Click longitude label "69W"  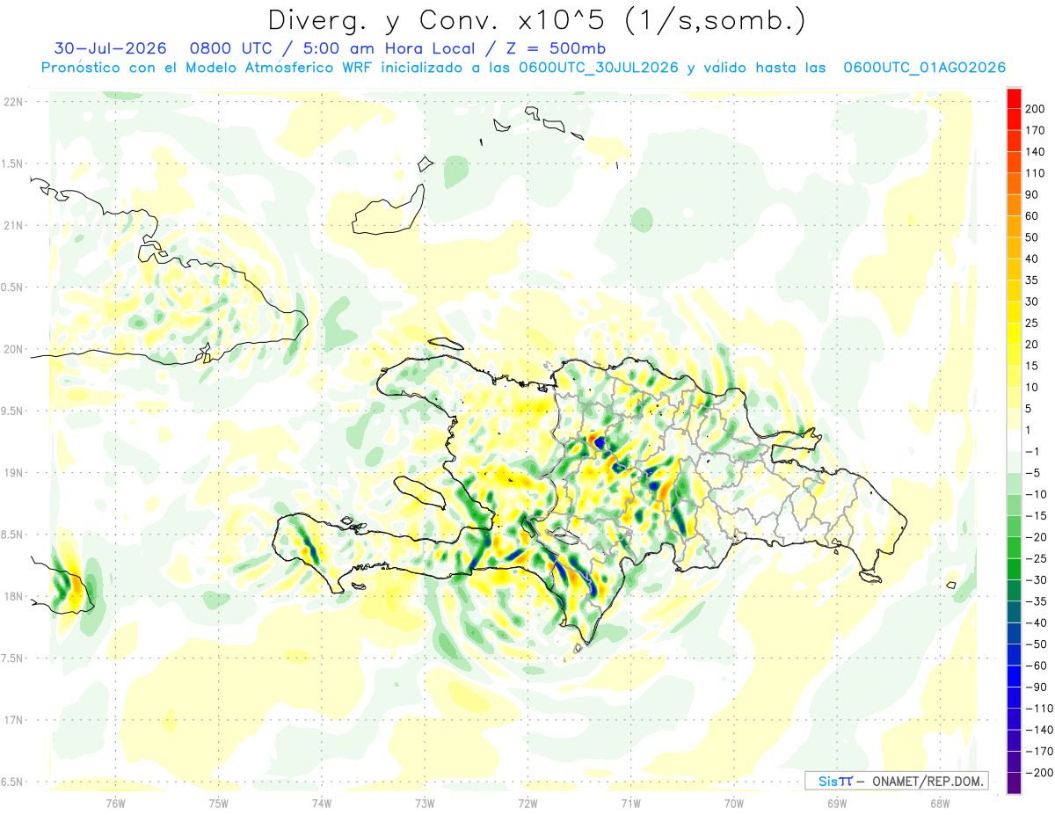837,803
